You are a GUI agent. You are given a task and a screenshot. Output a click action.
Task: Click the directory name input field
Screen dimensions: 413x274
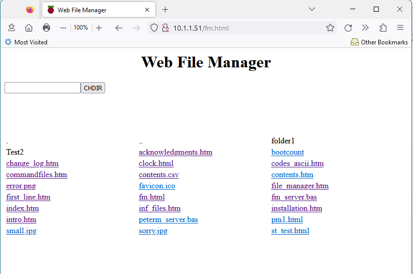(x=42, y=88)
